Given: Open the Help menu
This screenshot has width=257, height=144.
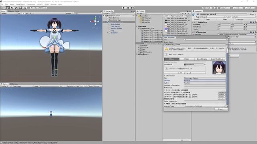Looking at the screenshot, I should tap(60, 4).
